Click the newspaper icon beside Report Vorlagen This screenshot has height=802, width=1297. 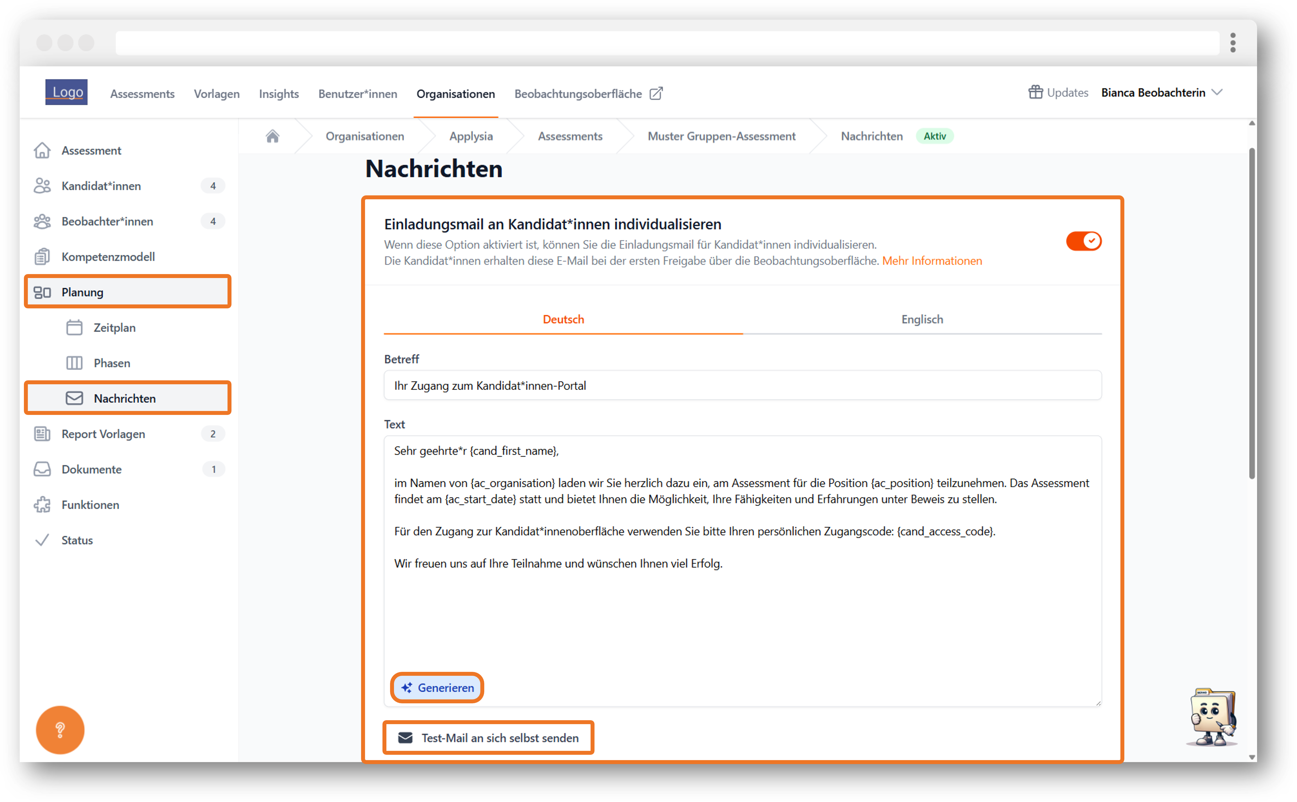click(x=42, y=434)
